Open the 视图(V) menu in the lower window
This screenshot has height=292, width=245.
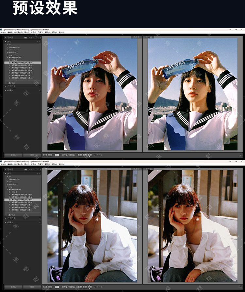[47, 164]
